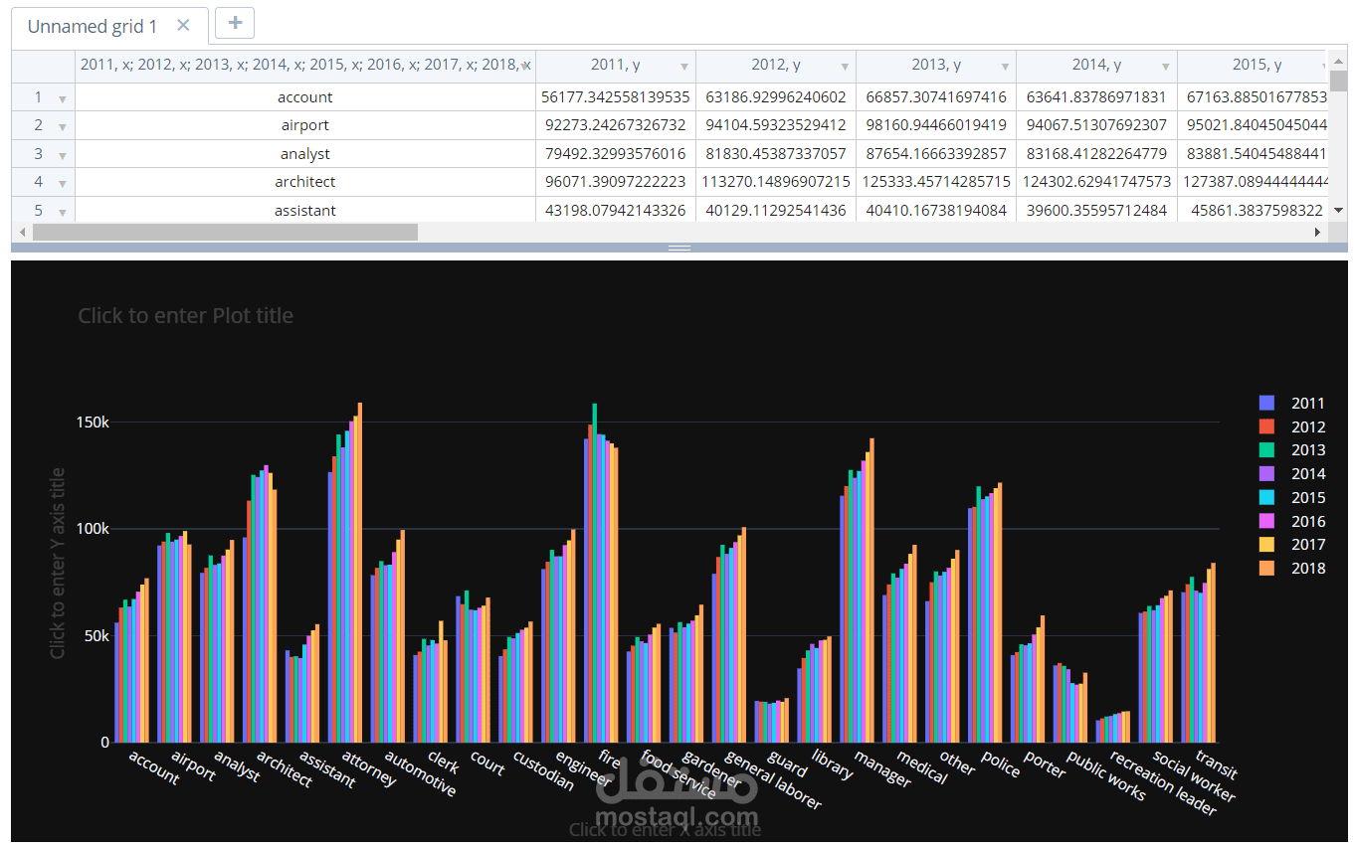Viewport: 1355px width, 848px height.
Task: Close the Unnamed grid 1 tab
Action: [x=183, y=26]
